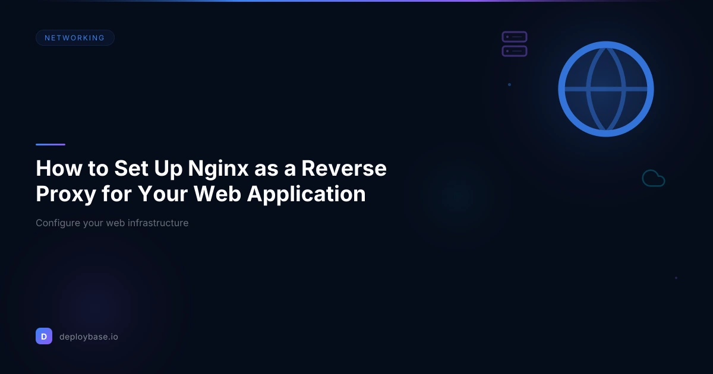Click subtitle Configure your web infrastructure

pos(112,223)
